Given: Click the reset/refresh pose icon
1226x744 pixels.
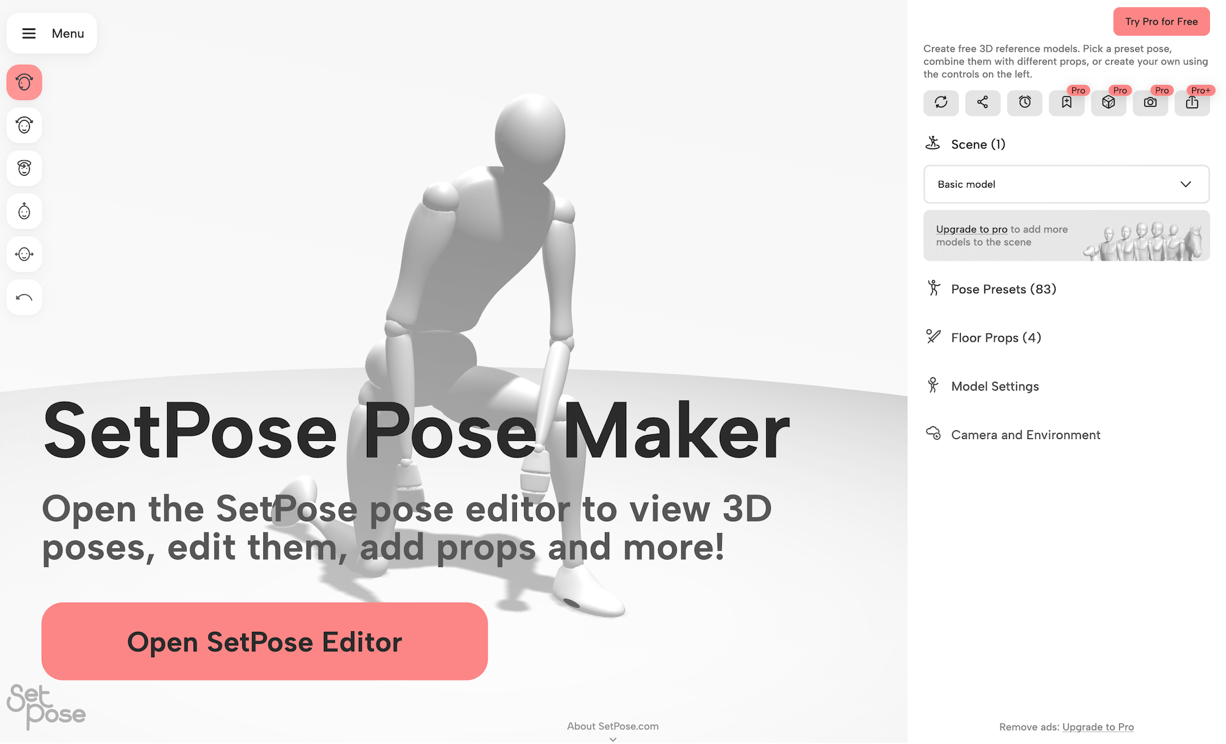Looking at the screenshot, I should [x=941, y=103].
